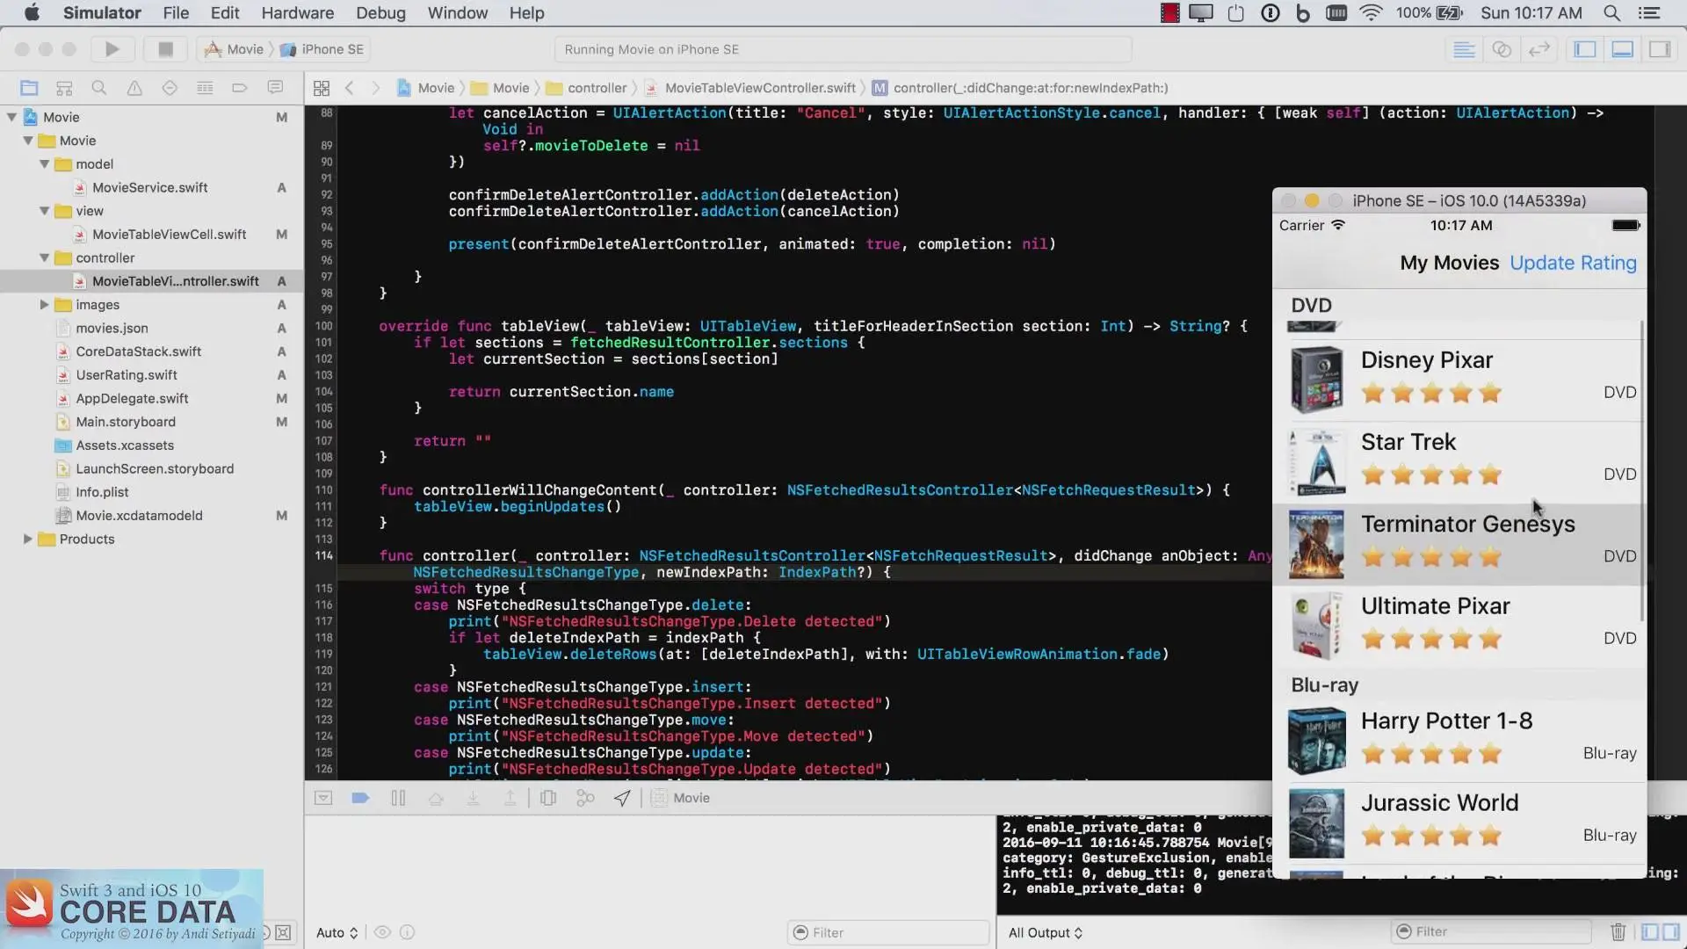
Task: Toggle the Utilities panel visibility
Action: coord(1660,49)
